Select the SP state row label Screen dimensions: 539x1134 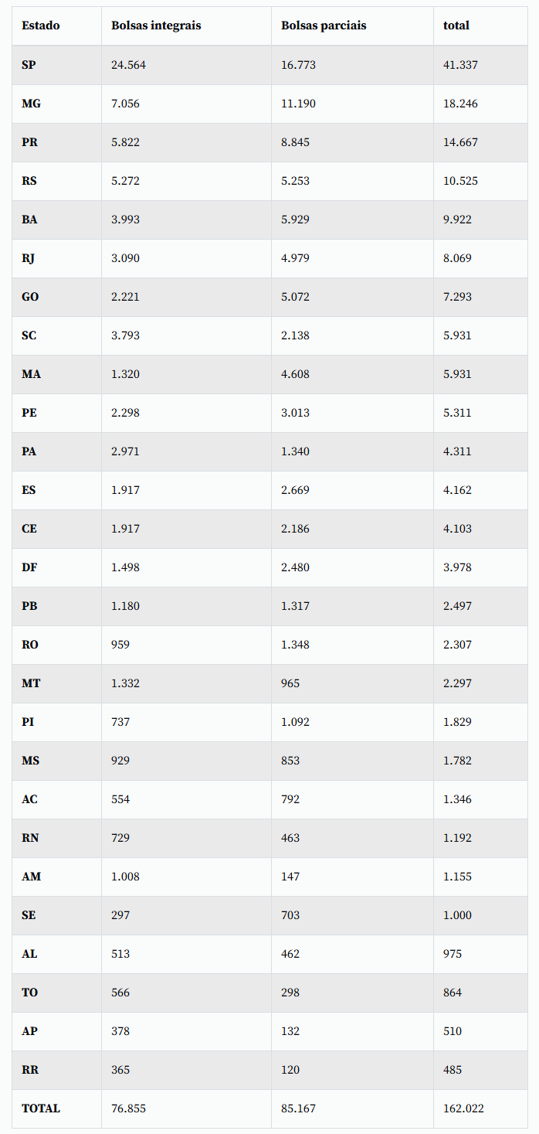coord(29,65)
